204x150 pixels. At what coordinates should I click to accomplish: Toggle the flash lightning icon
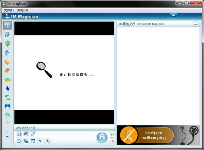pos(40,141)
